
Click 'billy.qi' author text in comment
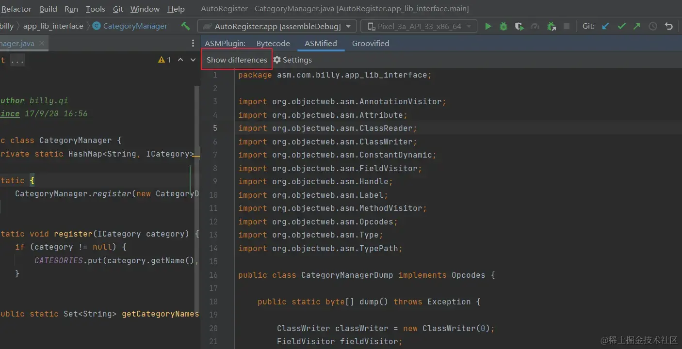pos(49,101)
